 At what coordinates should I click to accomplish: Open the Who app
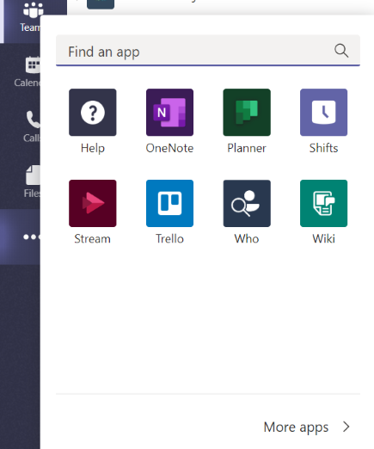point(247,203)
